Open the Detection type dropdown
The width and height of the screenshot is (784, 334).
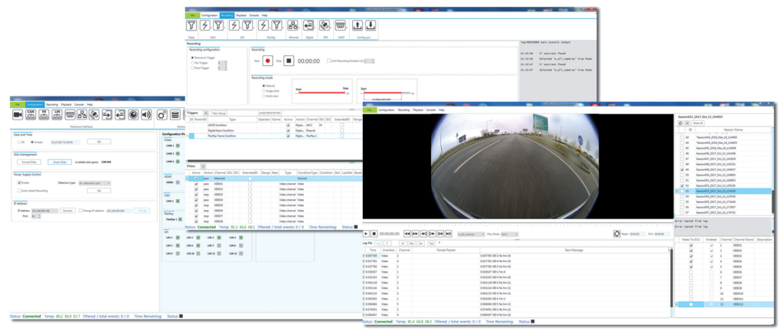tap(94, 183)
